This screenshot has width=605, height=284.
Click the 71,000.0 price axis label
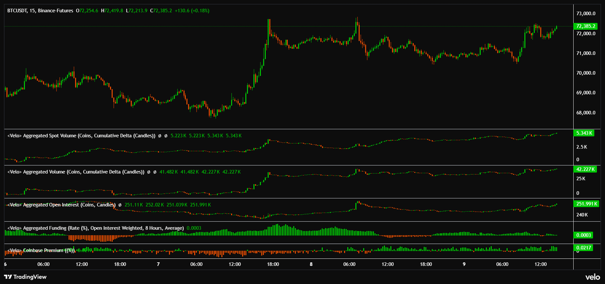tap(586, 53)
